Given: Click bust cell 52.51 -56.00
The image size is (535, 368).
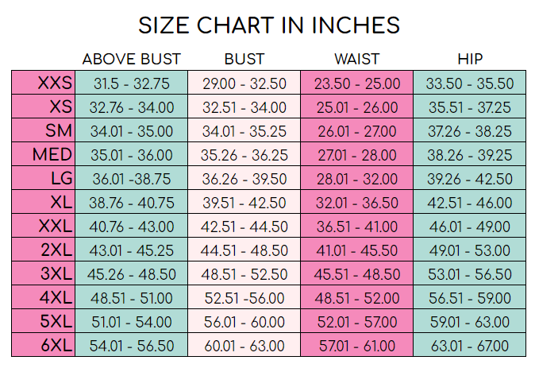Looking at the screenshot, I should (244, 298).
